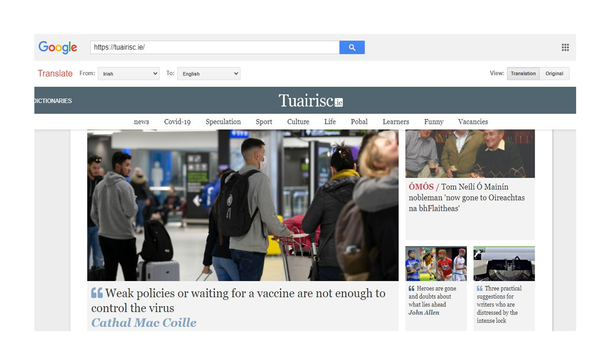Click the Tuairisc.ie site logo
This screenshot has height=344, width=611.
click(x=311, y=101)
